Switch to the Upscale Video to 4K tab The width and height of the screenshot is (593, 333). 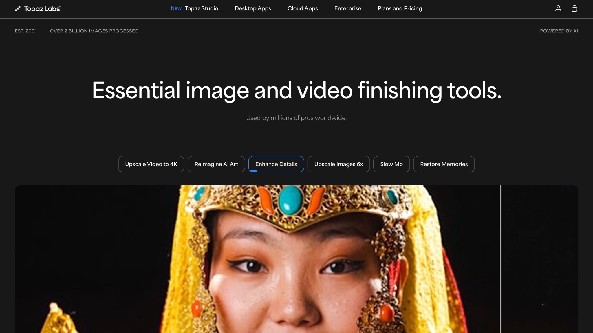click(151, 164)
